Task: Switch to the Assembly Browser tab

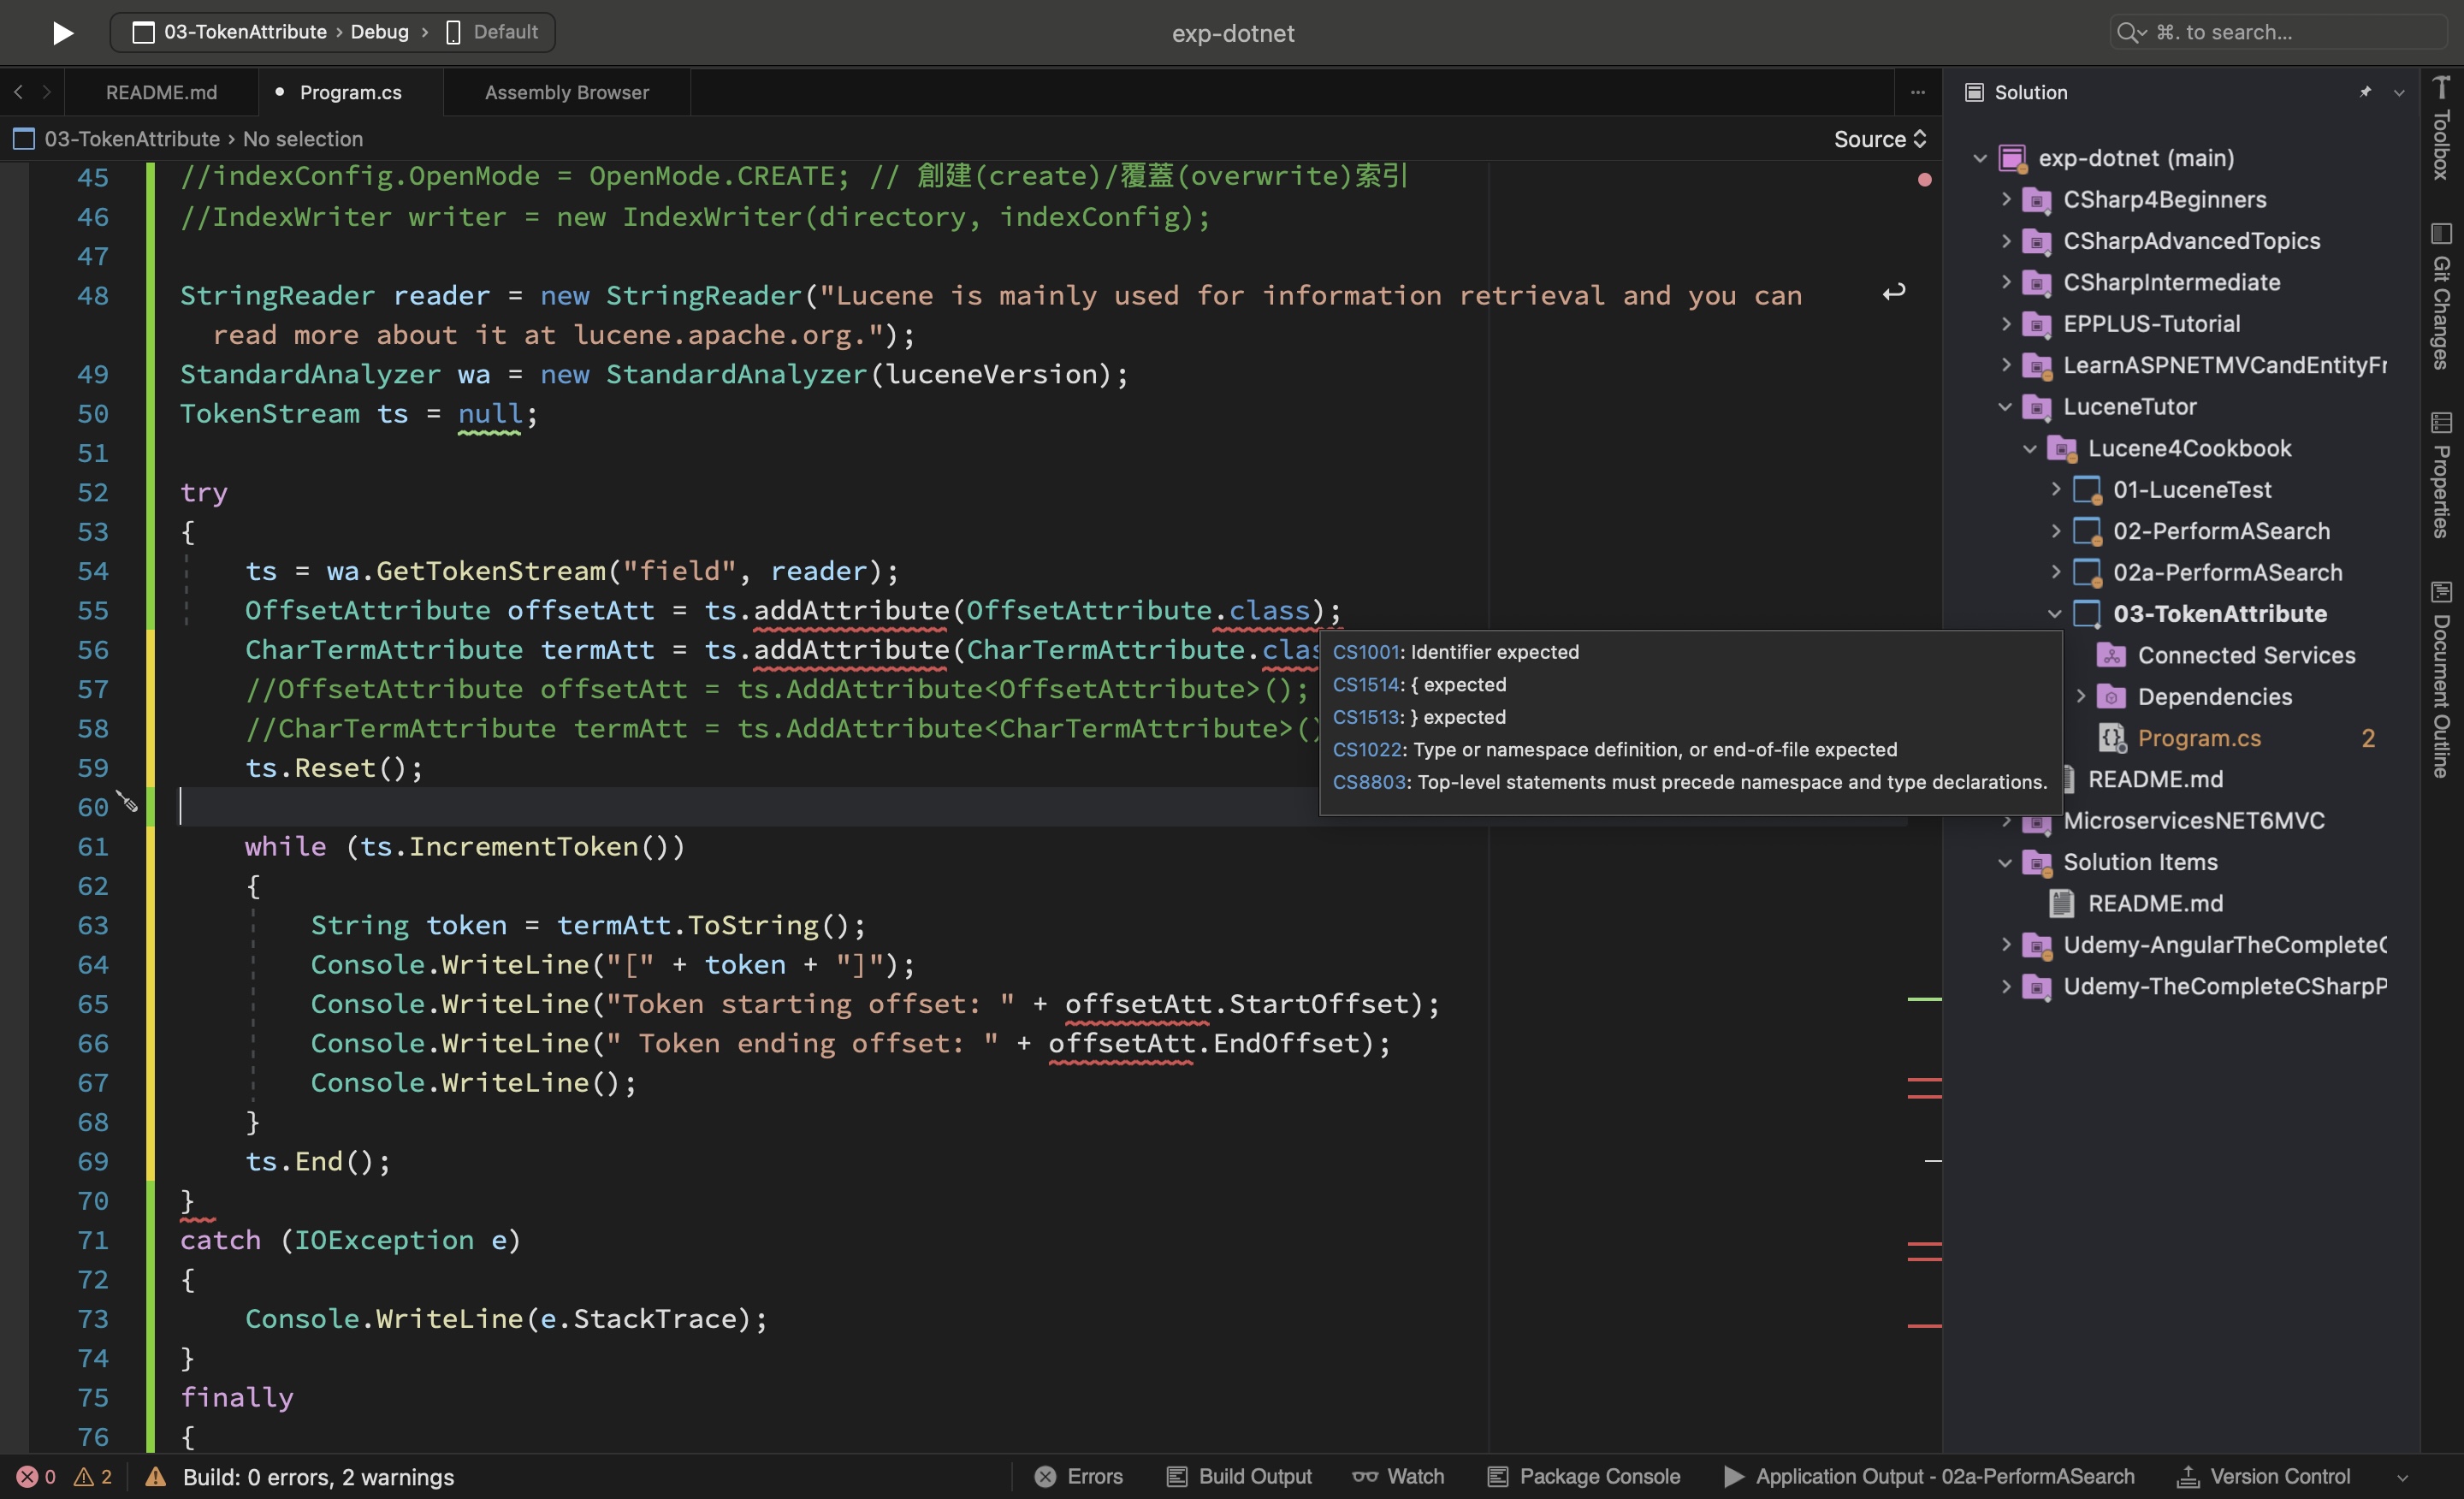Action: tap(566, 92)
